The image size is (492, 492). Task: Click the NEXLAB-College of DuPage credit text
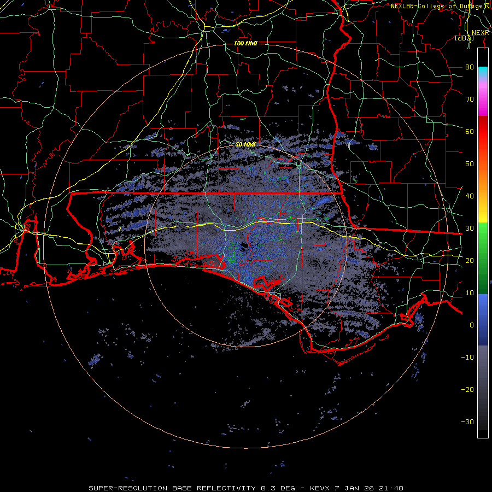(440, 6)
